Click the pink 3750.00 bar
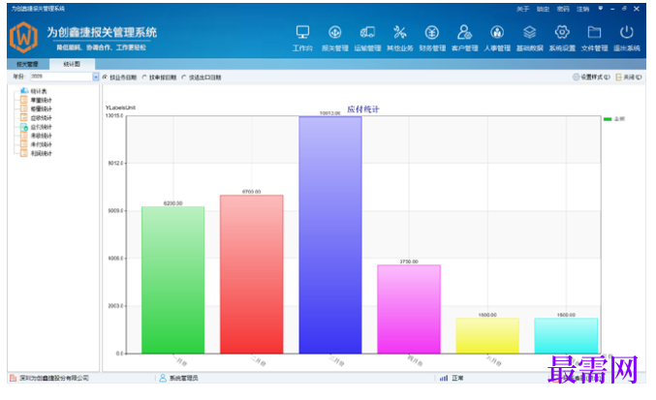This screenshot has height=400, width=656. (409, 309)
